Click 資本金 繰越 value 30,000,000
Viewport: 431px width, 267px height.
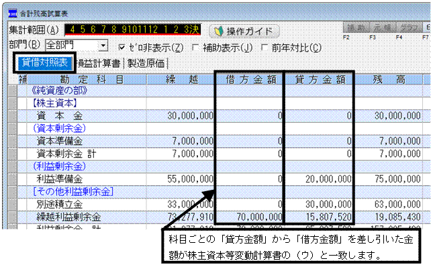(x=190, y=116)
